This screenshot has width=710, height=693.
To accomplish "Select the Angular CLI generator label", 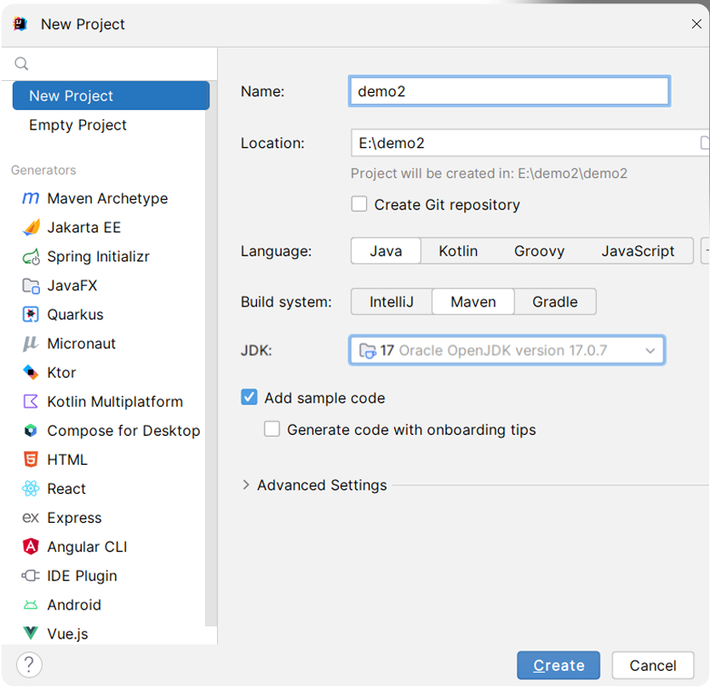I will click(x=87, y=547).
